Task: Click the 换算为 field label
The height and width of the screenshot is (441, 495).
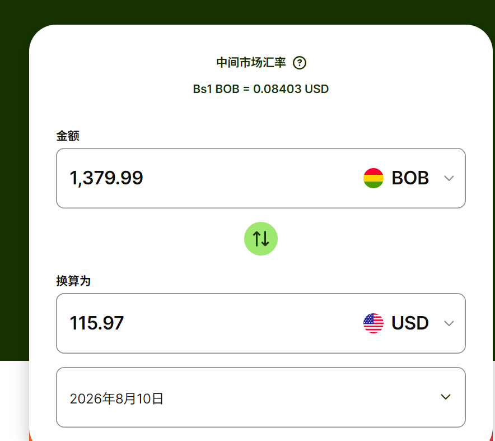Action: point(73,281)
